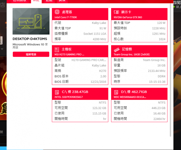181x150 pixels.
Task: Click the 1291 MHz boost value
Action: point(159,34)
